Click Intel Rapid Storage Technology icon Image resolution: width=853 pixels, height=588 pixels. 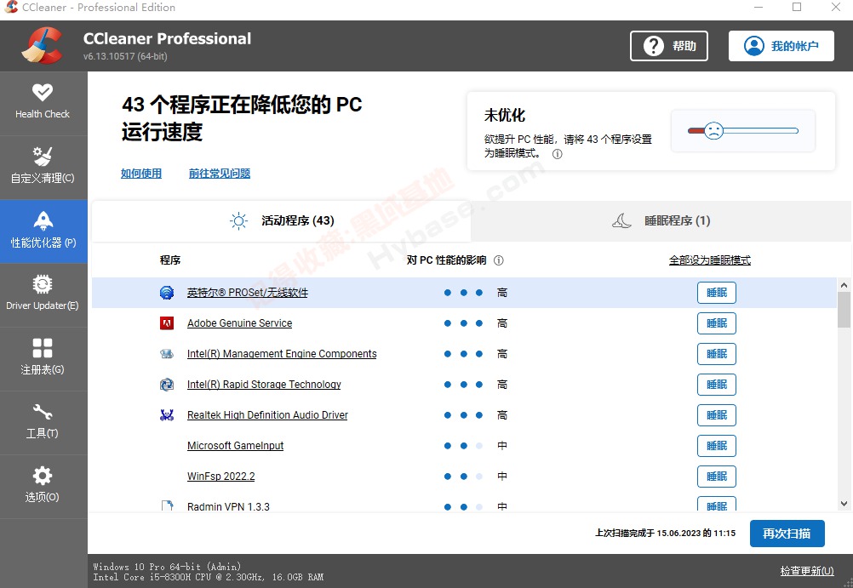click(167, 385)
